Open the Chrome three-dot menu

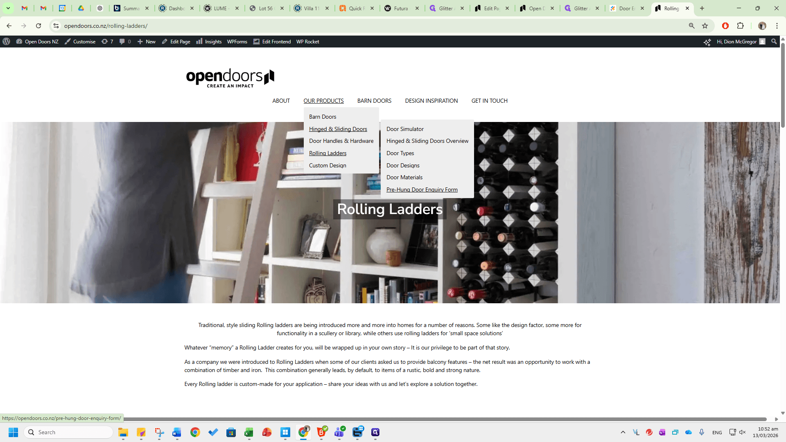point(777,26)
